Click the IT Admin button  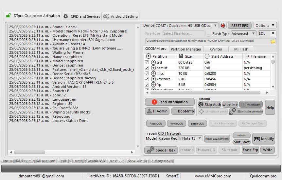coord(157,111)
